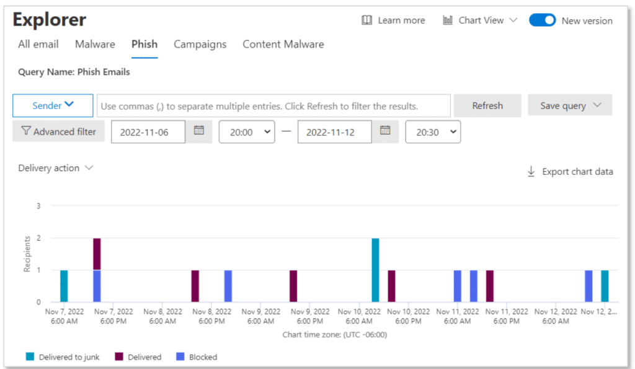Switch to the Malware tab
This screenshot has width=635, height=369.
[95, 44]
